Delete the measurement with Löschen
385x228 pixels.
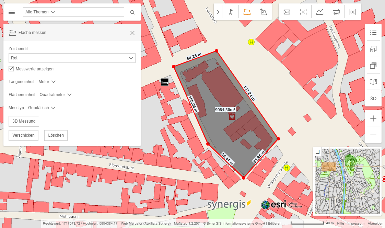click(x=56, y=135)
